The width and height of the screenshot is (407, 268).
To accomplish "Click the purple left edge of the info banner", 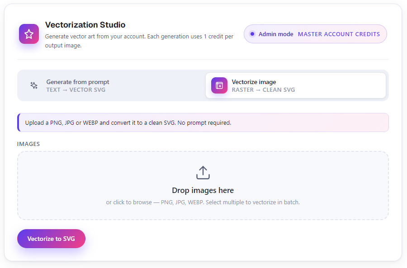I will [x=19, y=122].
